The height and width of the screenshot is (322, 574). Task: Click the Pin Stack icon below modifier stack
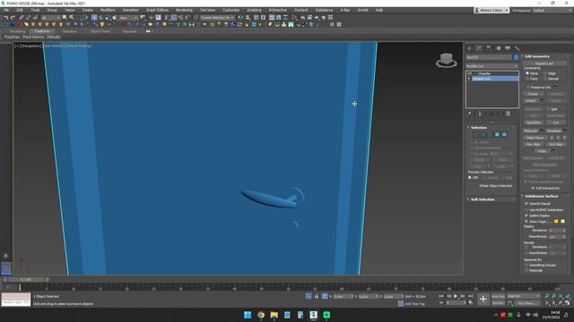coord(469,114)
